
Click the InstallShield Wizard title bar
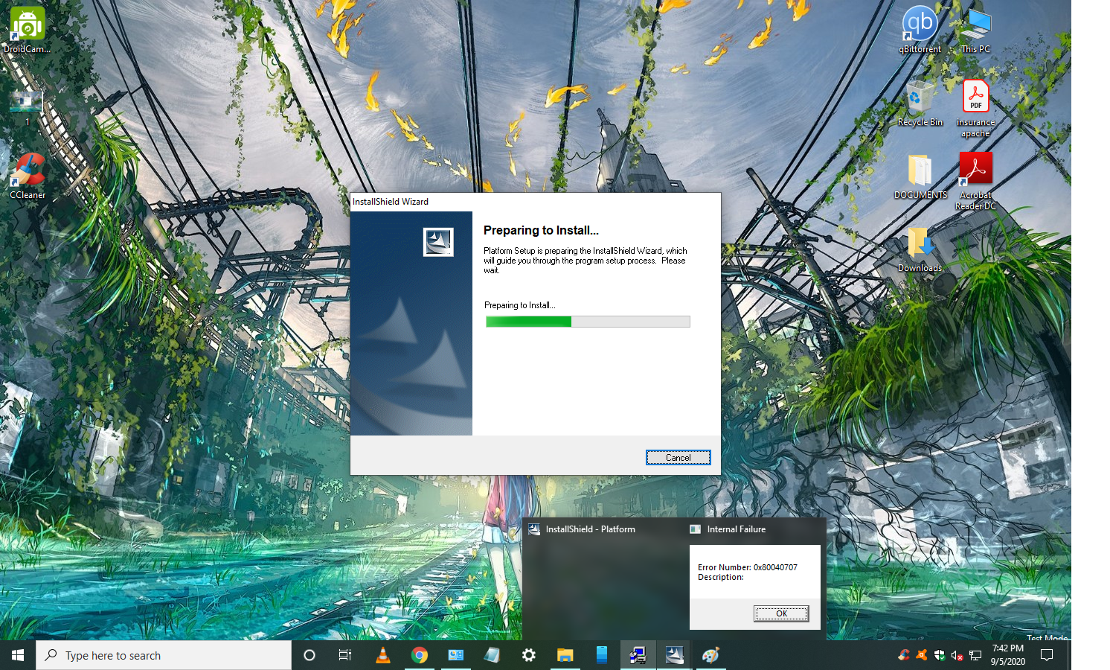535,202
